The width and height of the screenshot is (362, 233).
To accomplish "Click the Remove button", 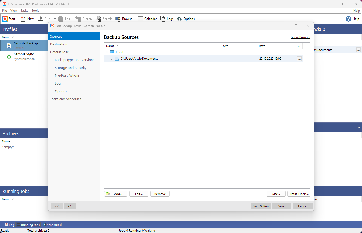I will tap(160, 194).
